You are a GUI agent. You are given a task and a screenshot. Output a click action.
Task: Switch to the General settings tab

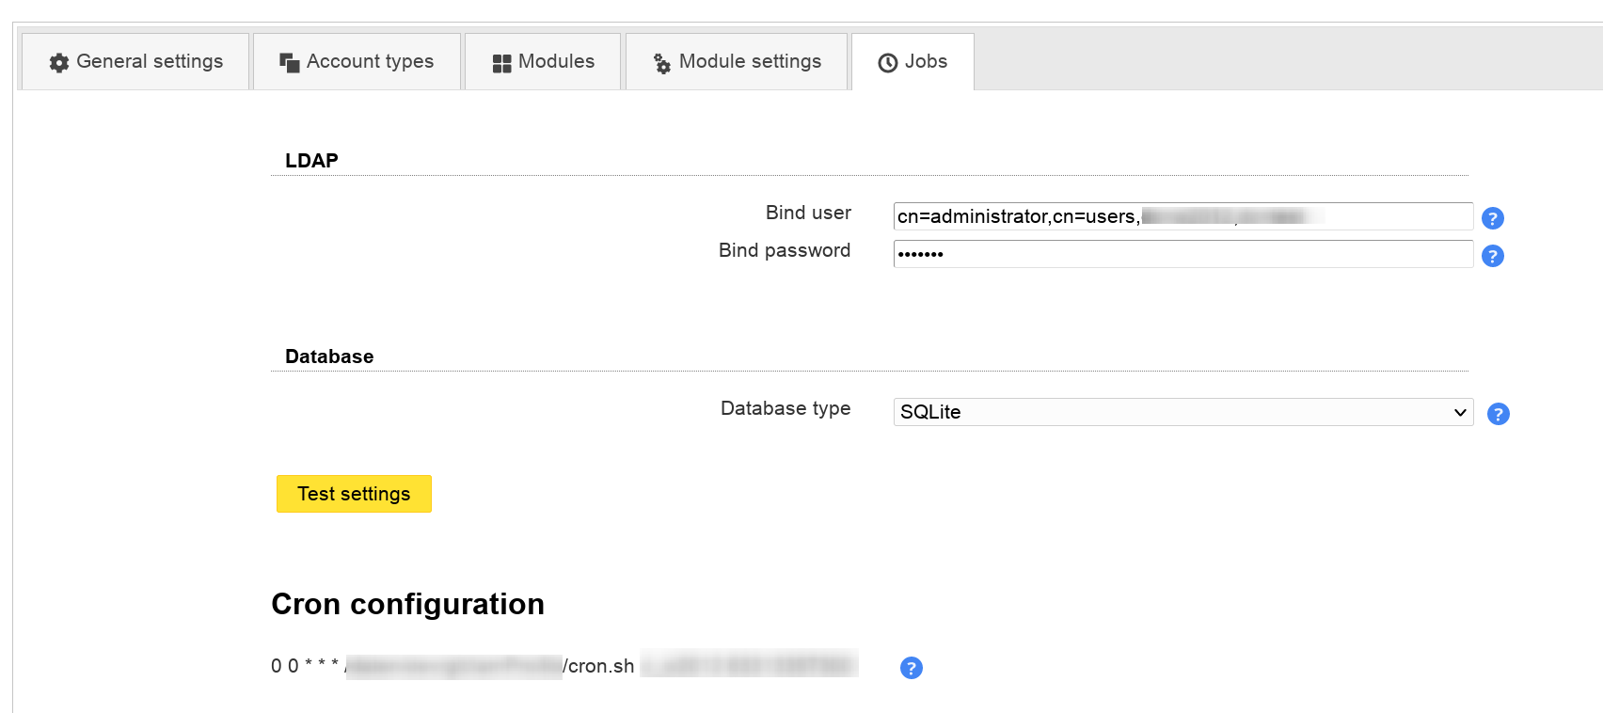point(135,62)
